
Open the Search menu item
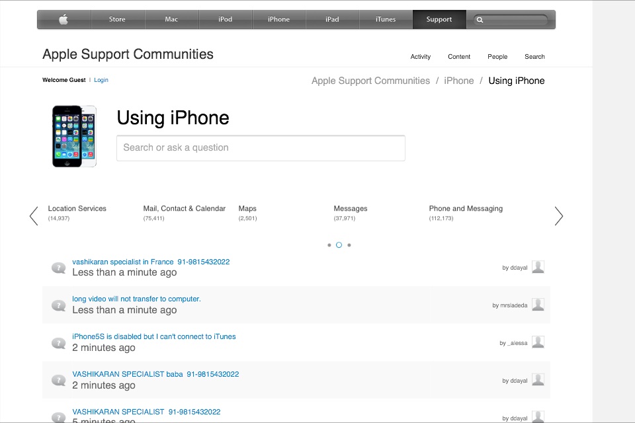tap(534, 57)
